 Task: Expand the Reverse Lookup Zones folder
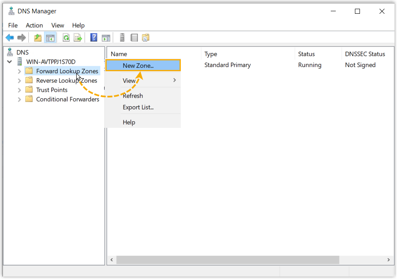[19, 81]
